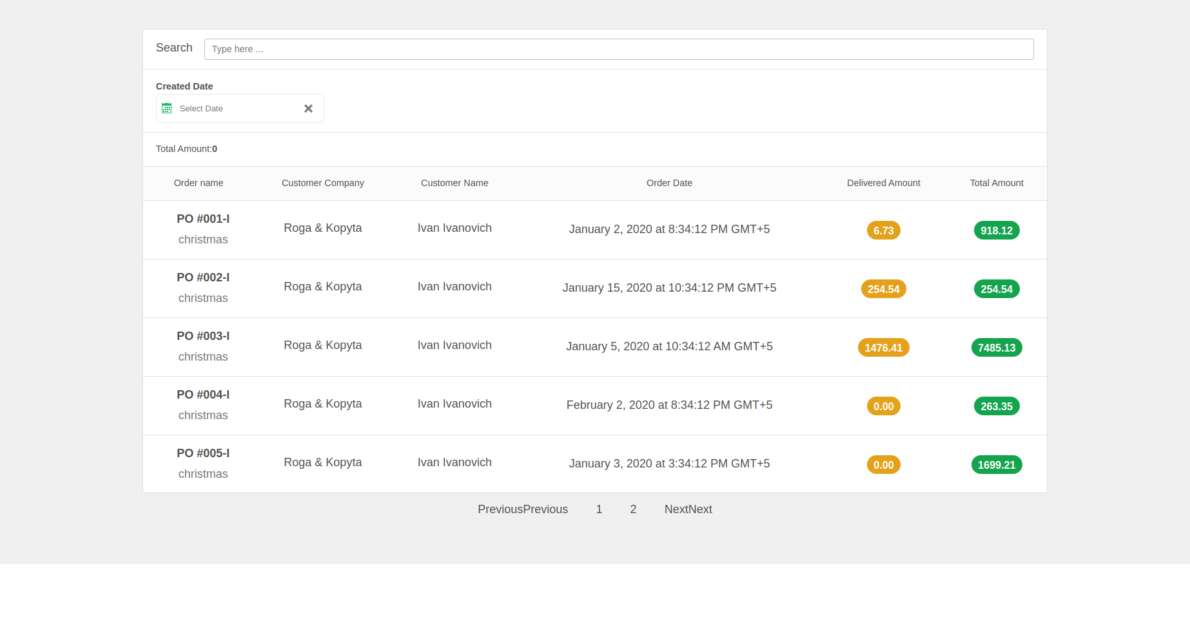Select order PO #001-I

pyautogui.click(x=203, y=219)
